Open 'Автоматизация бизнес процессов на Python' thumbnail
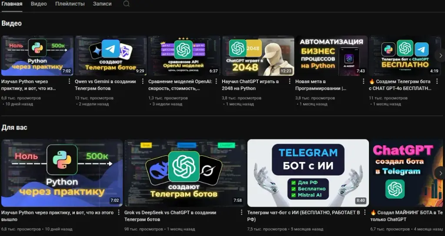 [x=331, y=56]
